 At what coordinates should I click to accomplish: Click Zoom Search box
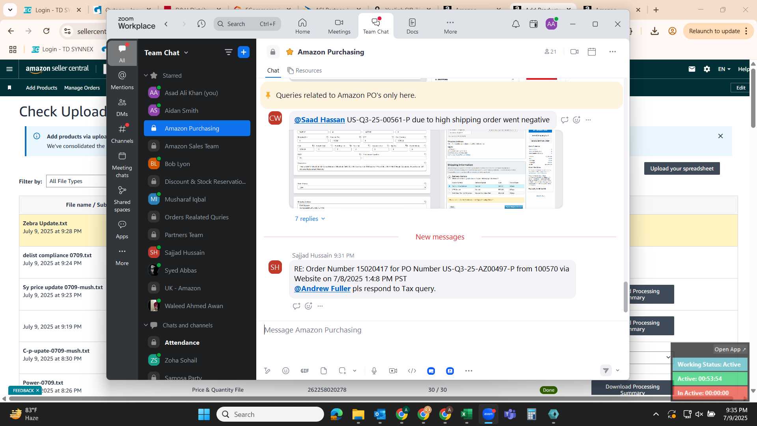(248, 24)
